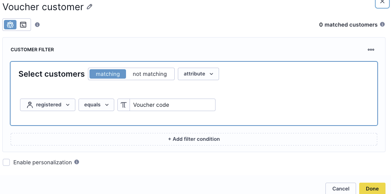
Task: Add filter condition to the customer filter
Action: tap(194, 139)
